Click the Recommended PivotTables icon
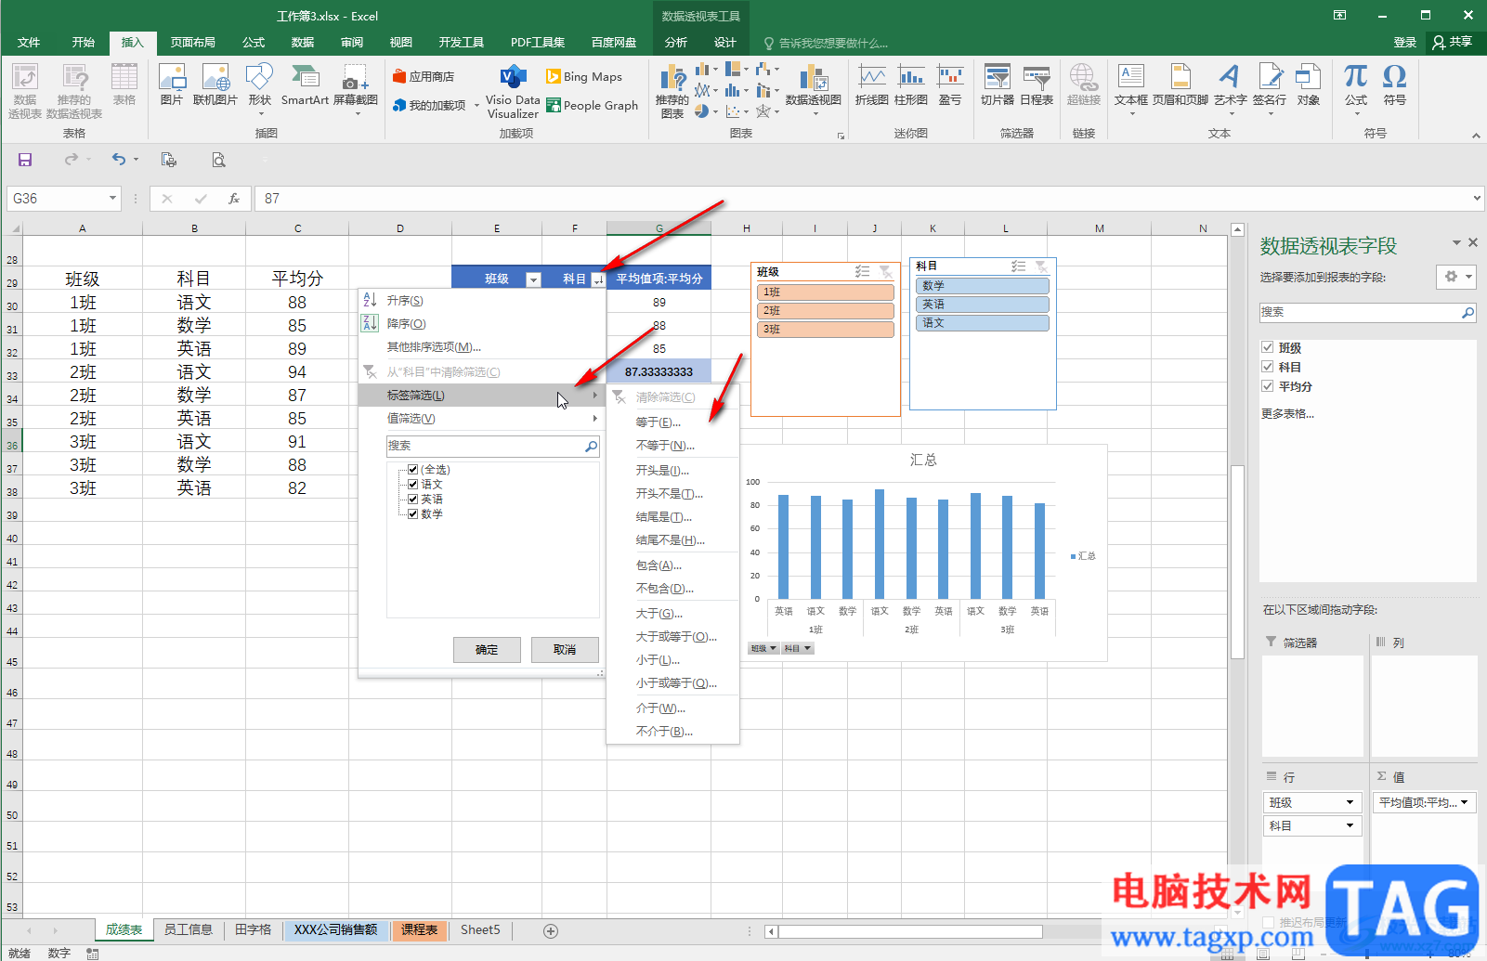This screenshot has width=1487, height=961. point(74,91)
